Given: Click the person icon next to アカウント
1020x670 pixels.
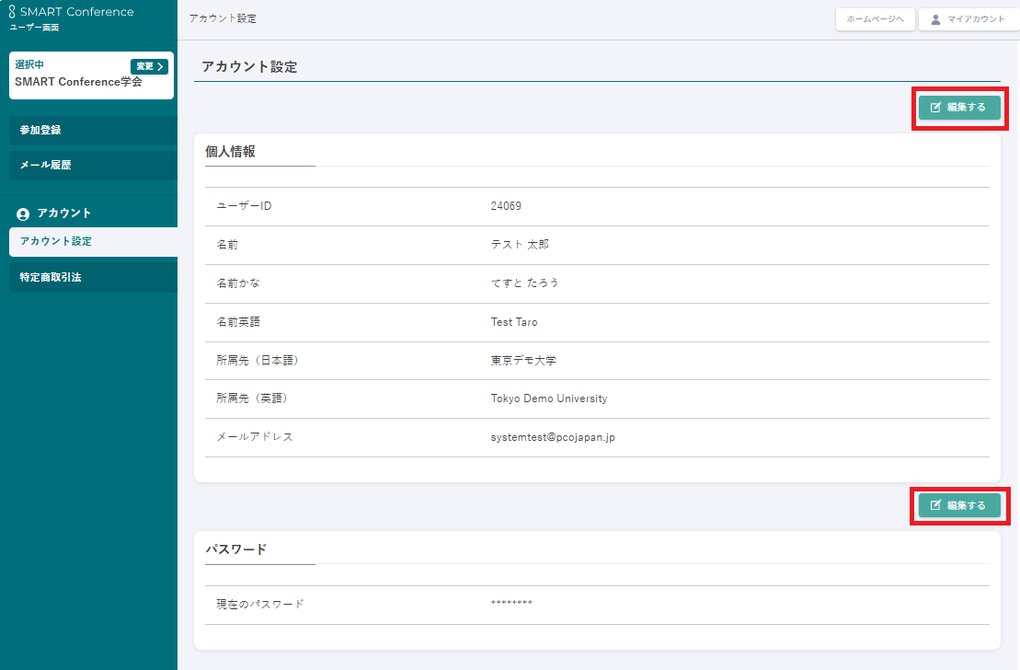Looking at the screenshot, I should coord(23,214).
